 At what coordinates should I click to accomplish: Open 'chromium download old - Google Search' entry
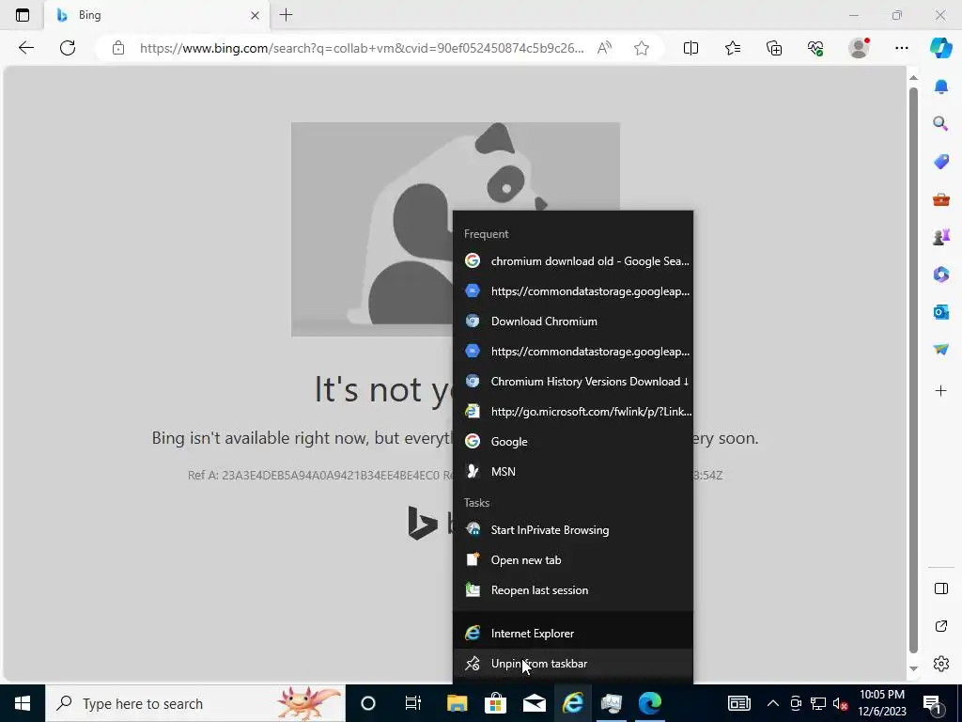[573, 261]
